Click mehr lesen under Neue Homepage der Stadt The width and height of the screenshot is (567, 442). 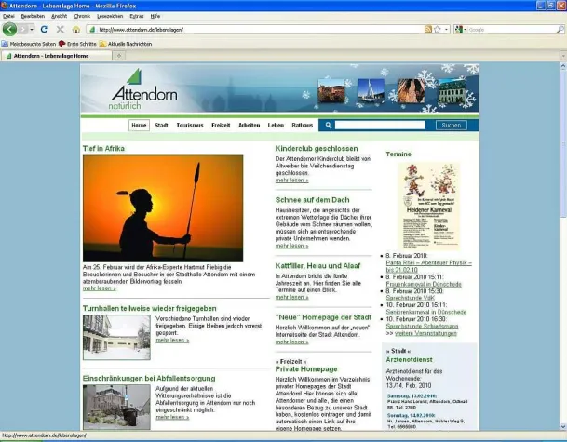click(291, 342)
